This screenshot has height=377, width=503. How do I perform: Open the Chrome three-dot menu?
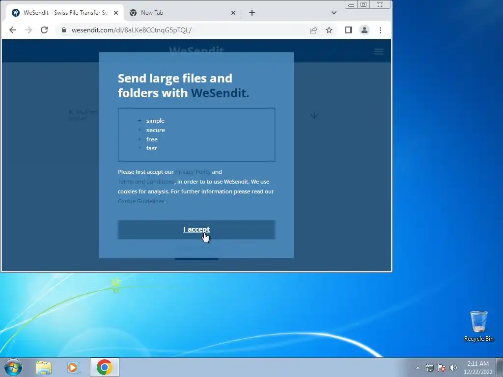381,30
